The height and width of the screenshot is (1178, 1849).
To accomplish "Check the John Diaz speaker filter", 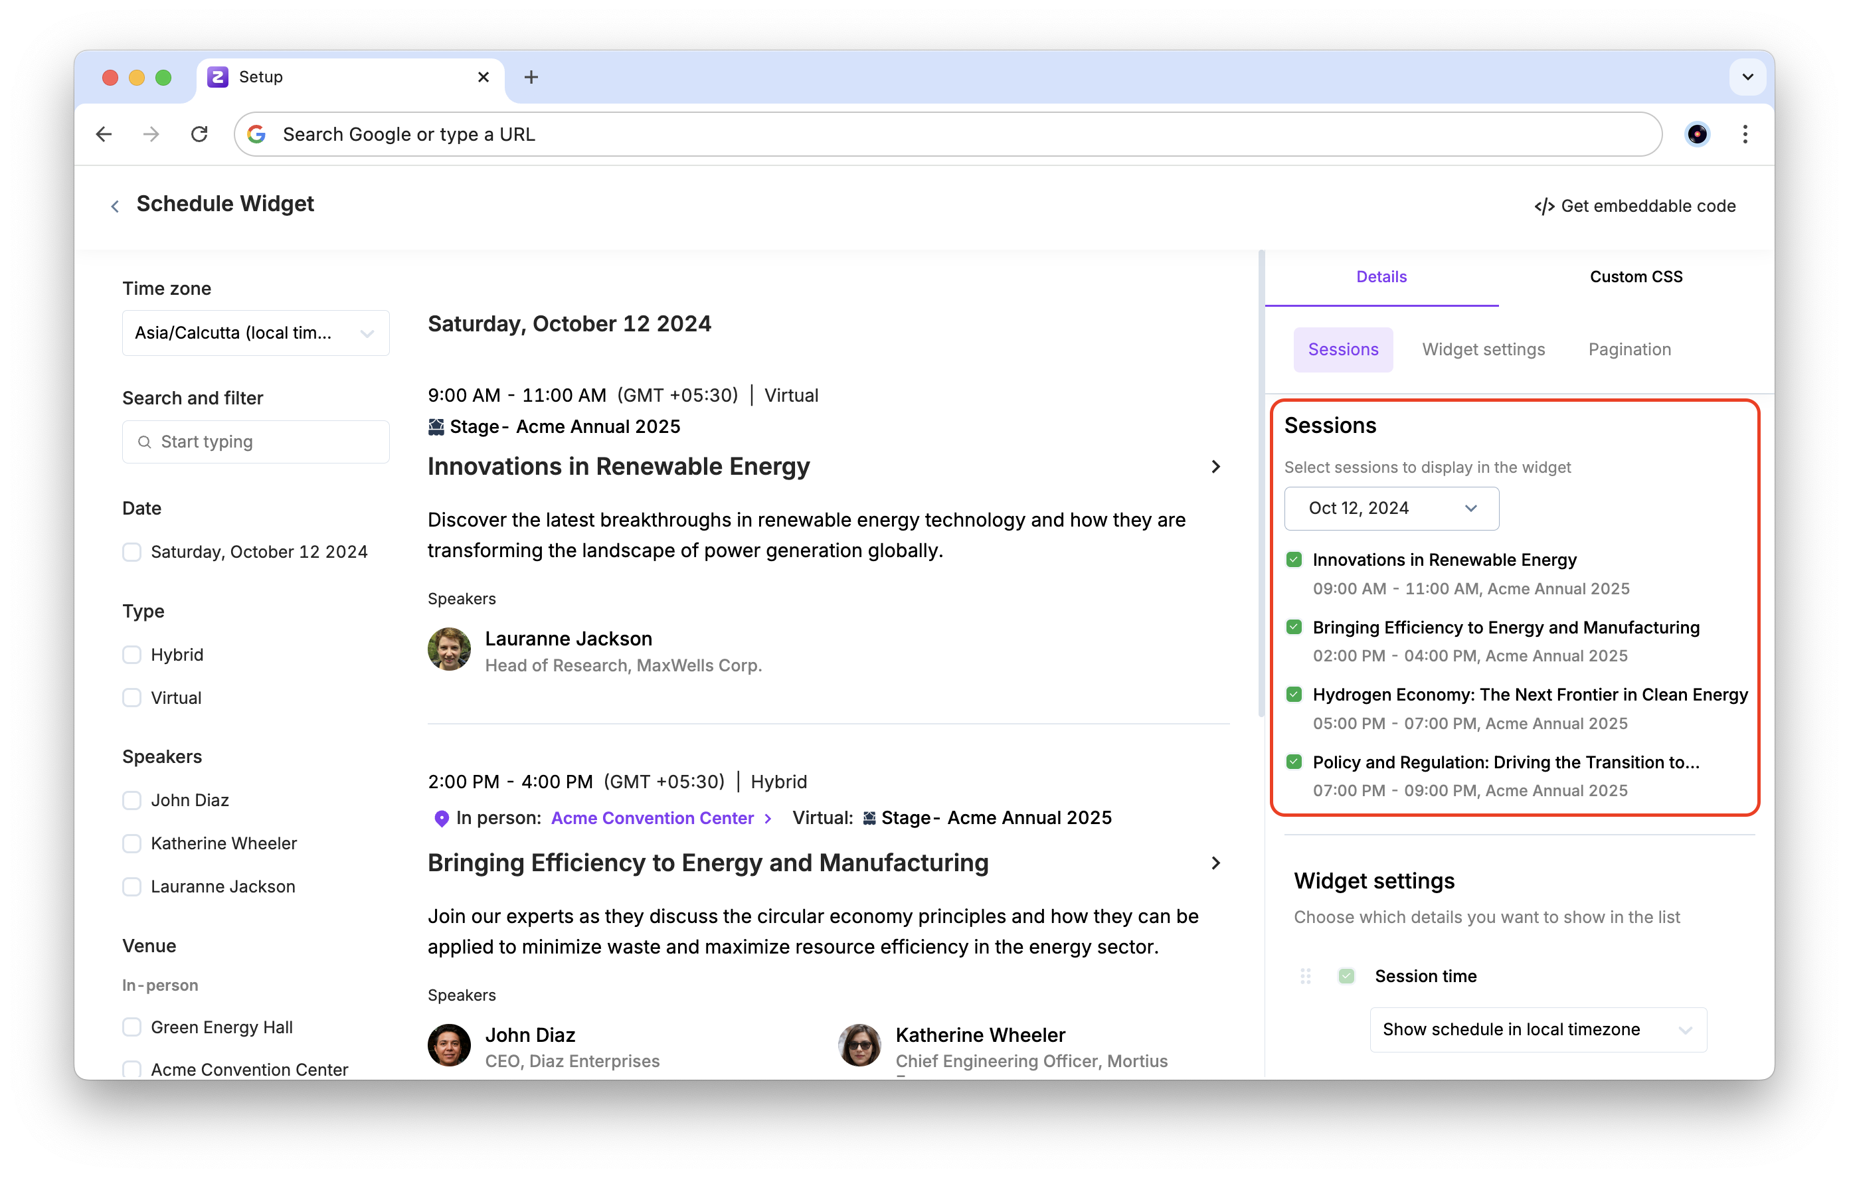I will (132, 800).
